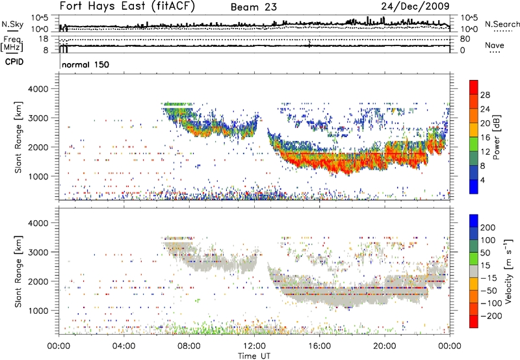Click the '08:00' time tick label
The width and height of the screenshot is (520, 360).
tap(189, 346)
